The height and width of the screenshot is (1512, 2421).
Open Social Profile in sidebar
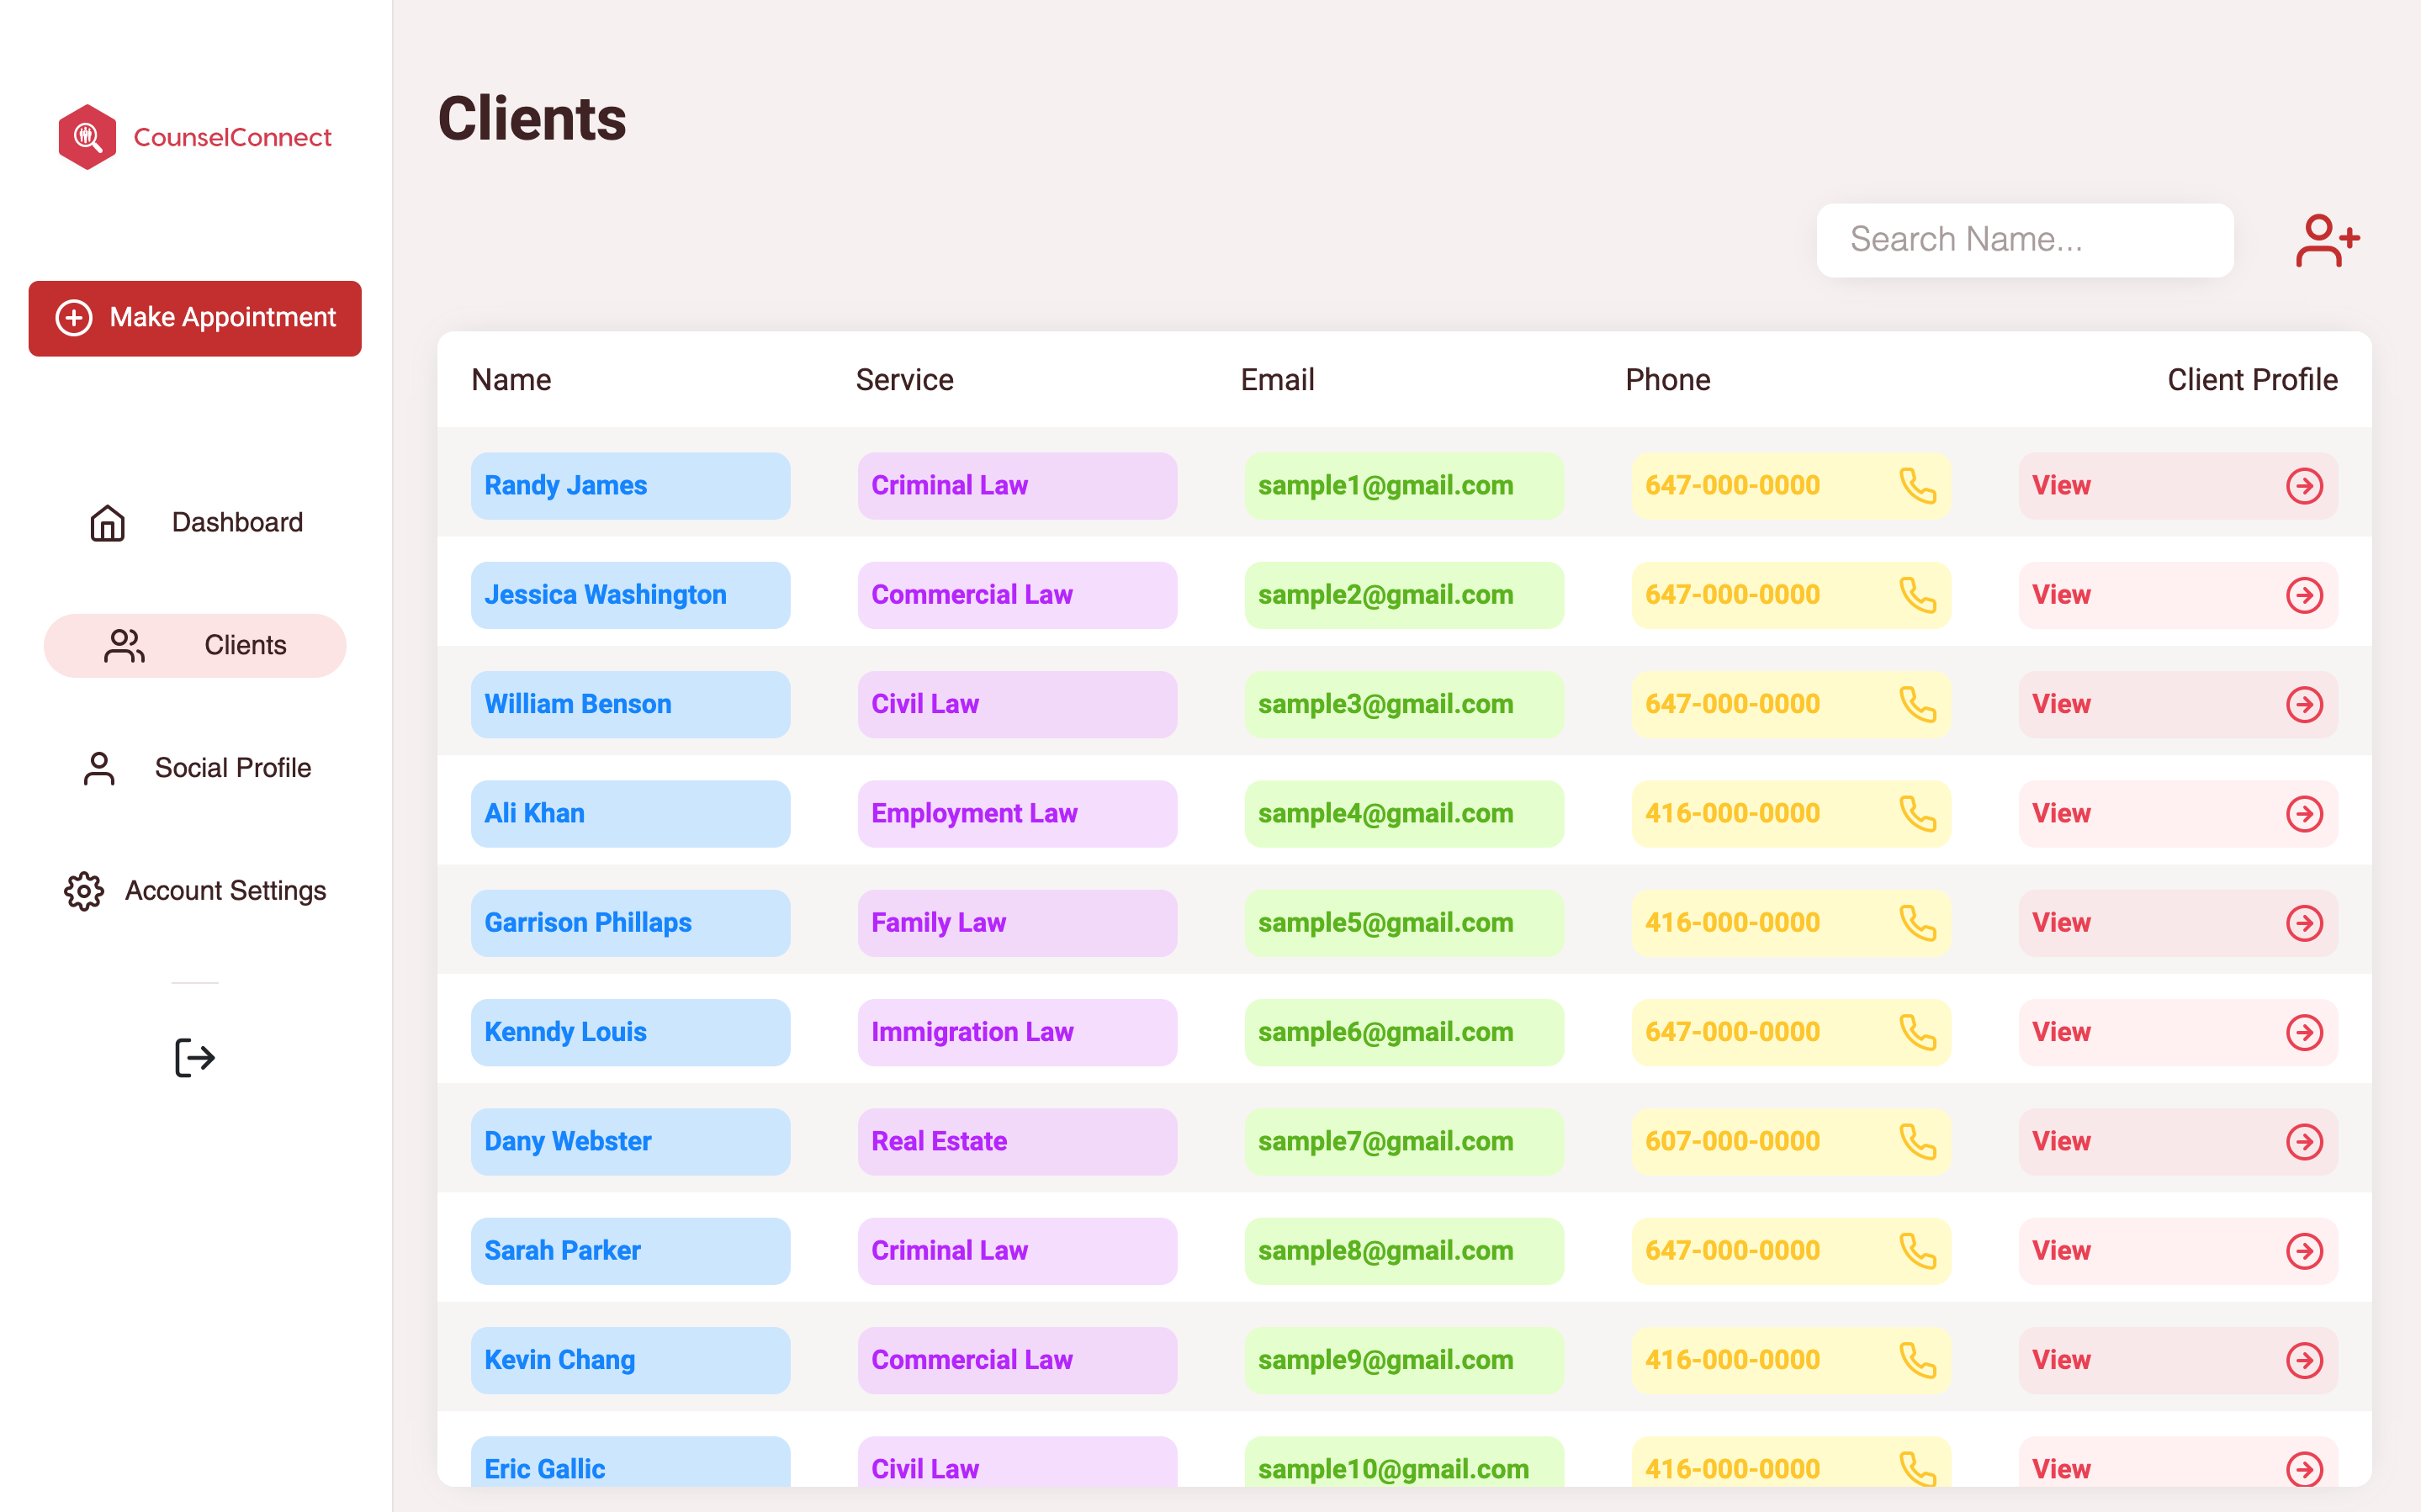pos(195,768)
